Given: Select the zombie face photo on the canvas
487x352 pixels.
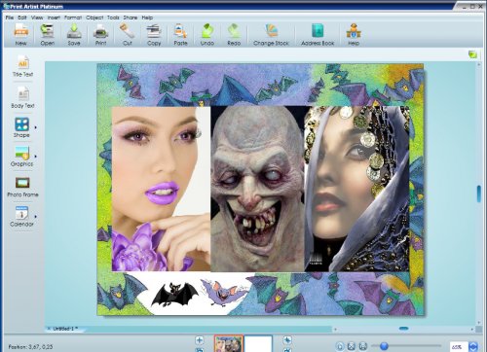Looking at the screenshot, I should click(x=257, y=189).
